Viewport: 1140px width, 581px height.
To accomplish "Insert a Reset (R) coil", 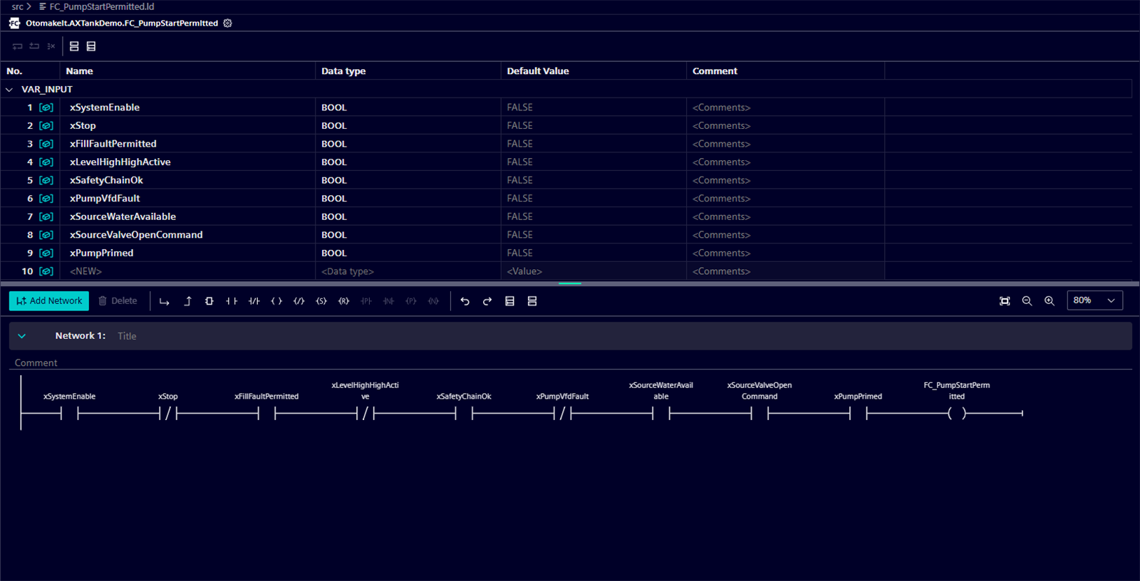I will (343, 301).
